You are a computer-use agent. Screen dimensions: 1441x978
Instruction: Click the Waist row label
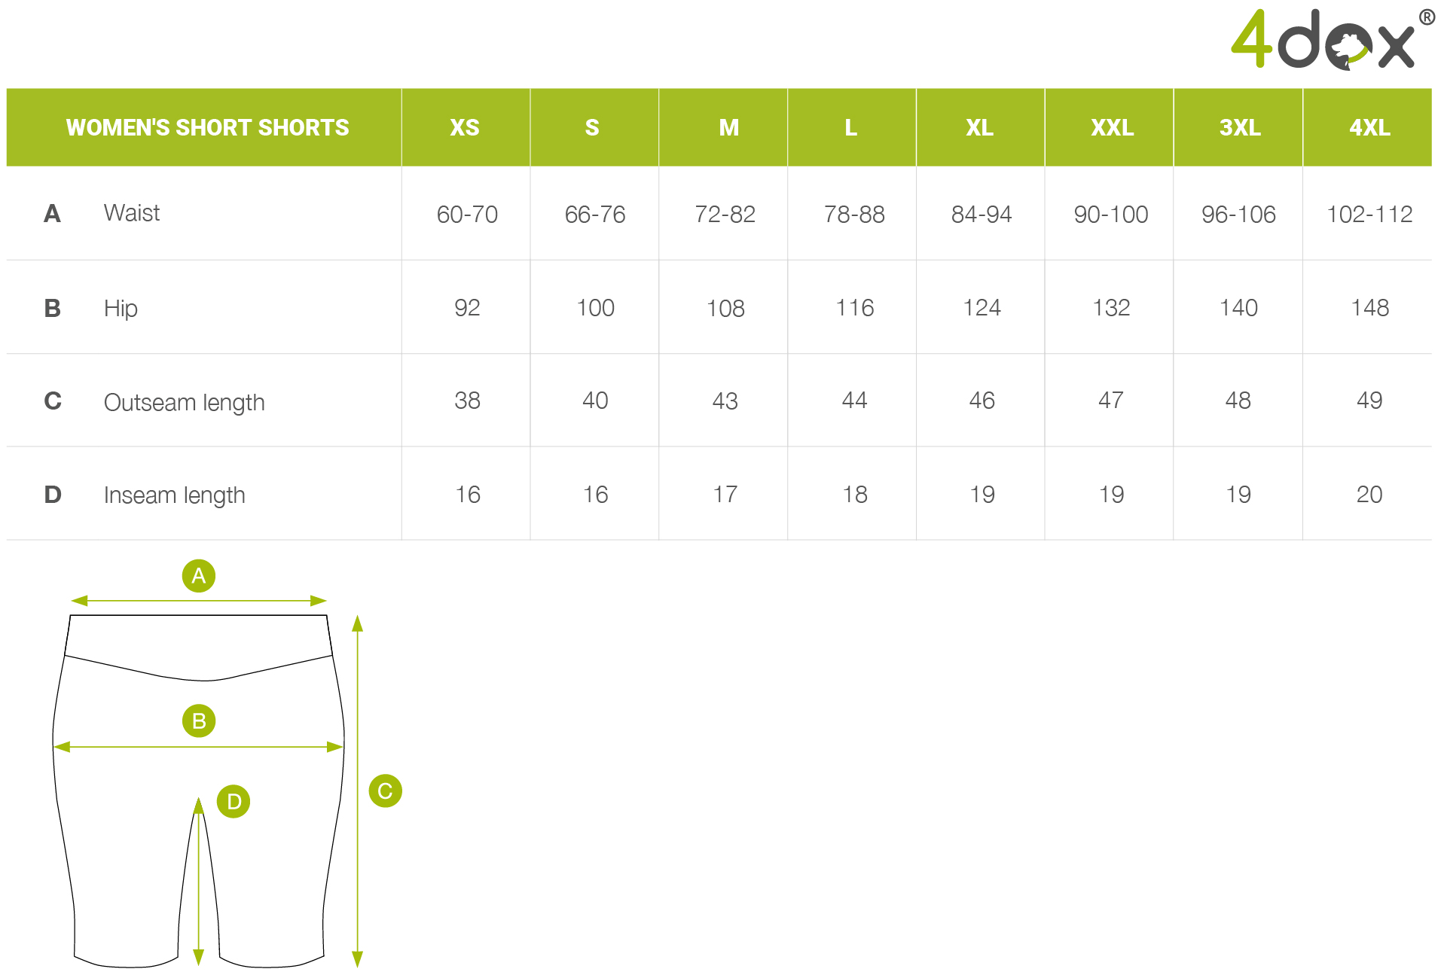tap(132, 213)
